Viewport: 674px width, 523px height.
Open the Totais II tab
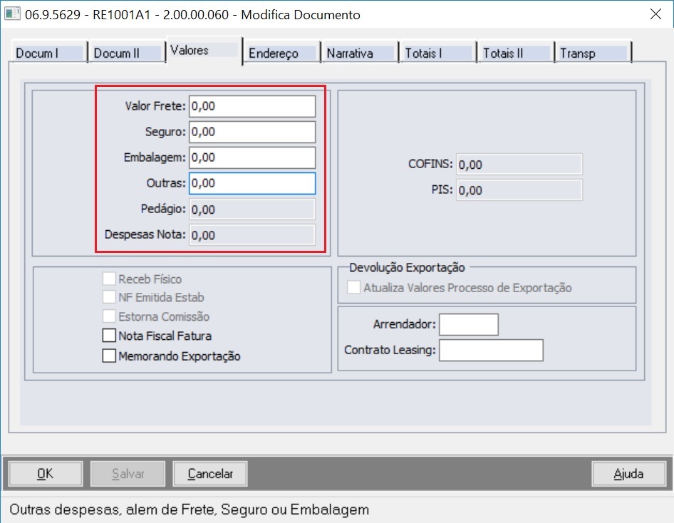(x=515, y=53)
